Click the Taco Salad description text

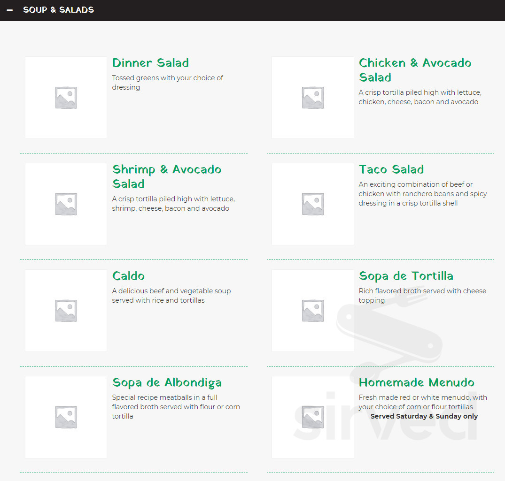(x=422, y=194)
